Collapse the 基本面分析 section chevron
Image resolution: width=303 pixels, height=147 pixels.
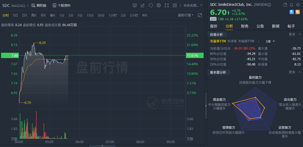coord(300,72)
